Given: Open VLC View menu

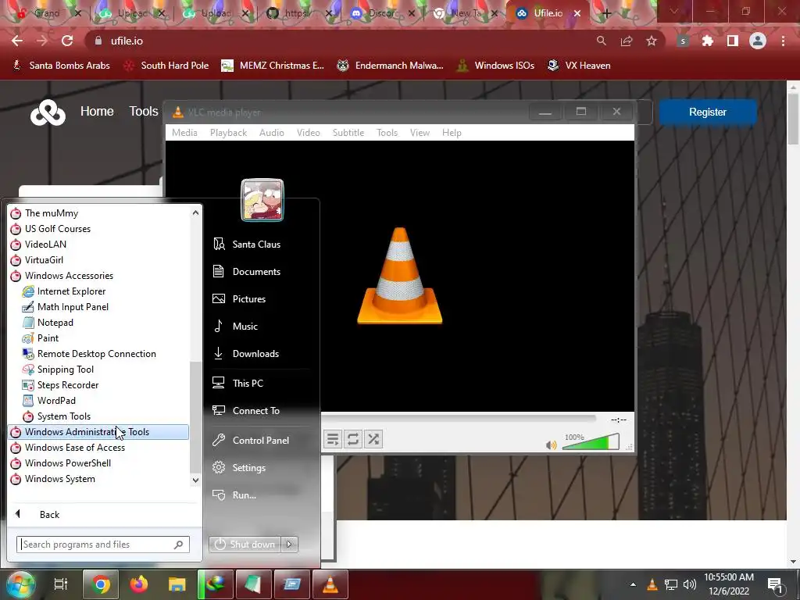Looking at the screenshot, I should tap(420, 133).
